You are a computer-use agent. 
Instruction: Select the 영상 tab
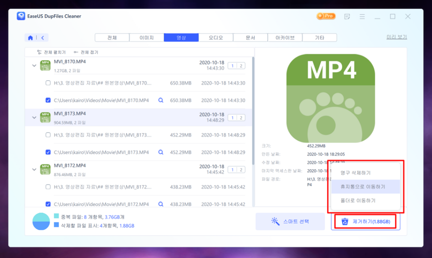[181, 38]
